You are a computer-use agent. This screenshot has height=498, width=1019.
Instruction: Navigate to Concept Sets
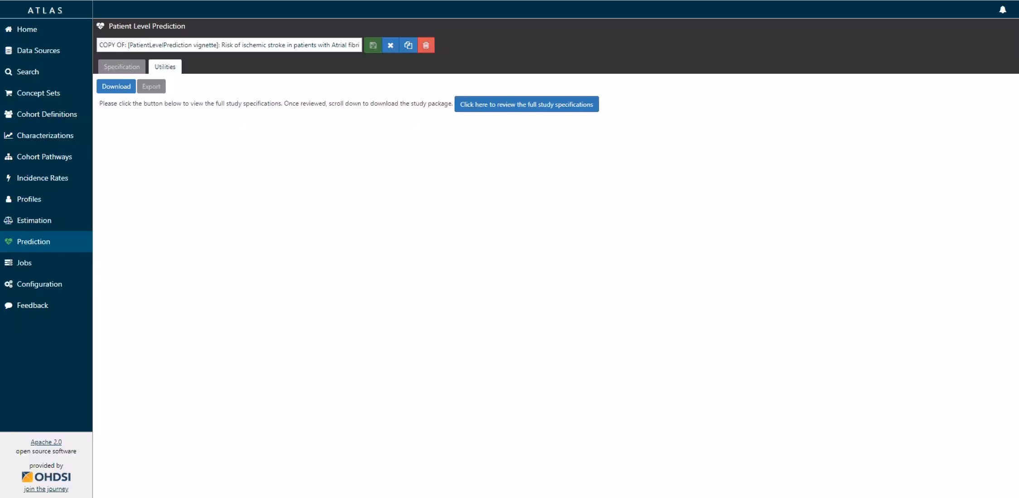(x=46, y=93)
